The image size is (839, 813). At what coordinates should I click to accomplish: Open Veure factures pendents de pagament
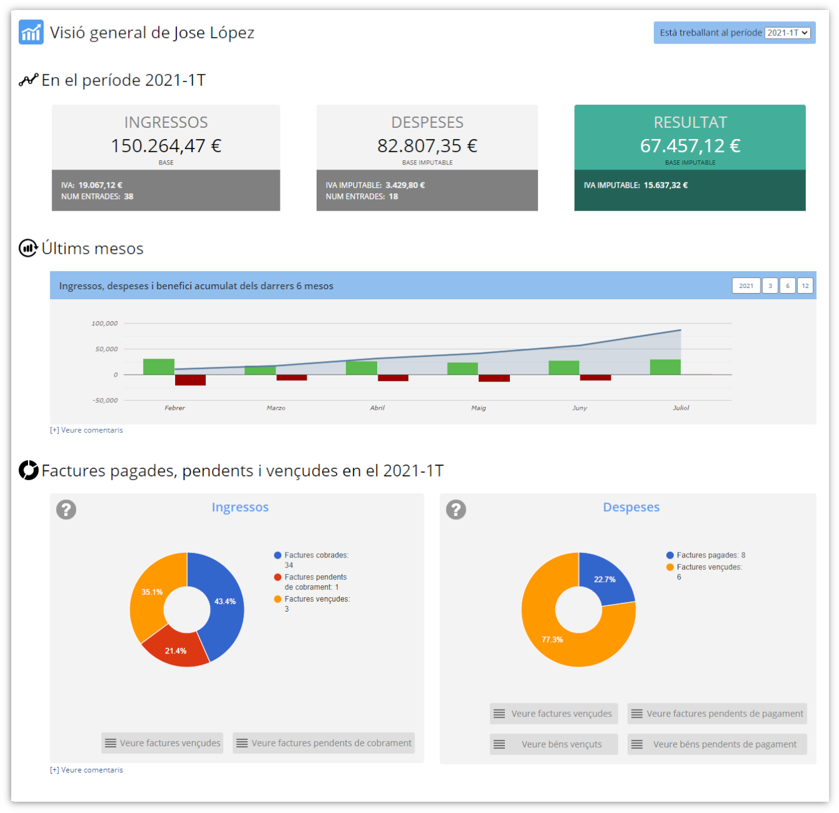(x=717, y=714)
